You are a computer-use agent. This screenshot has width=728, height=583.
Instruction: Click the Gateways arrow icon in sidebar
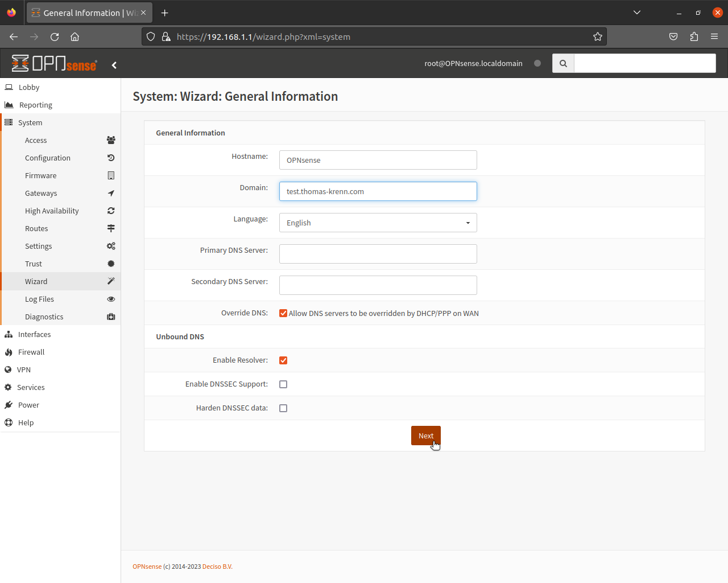[111, 193]
